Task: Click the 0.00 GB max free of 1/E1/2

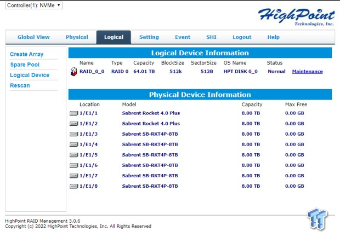Action: [294, 124]
